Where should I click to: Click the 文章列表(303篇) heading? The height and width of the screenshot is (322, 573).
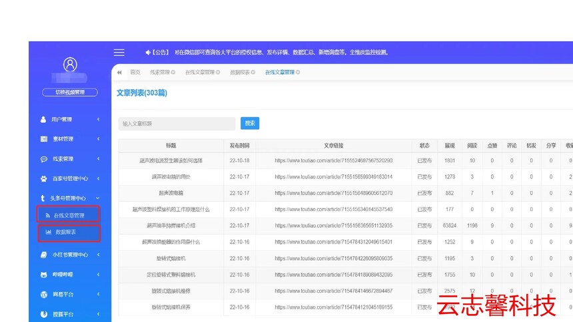coord(142,93)
